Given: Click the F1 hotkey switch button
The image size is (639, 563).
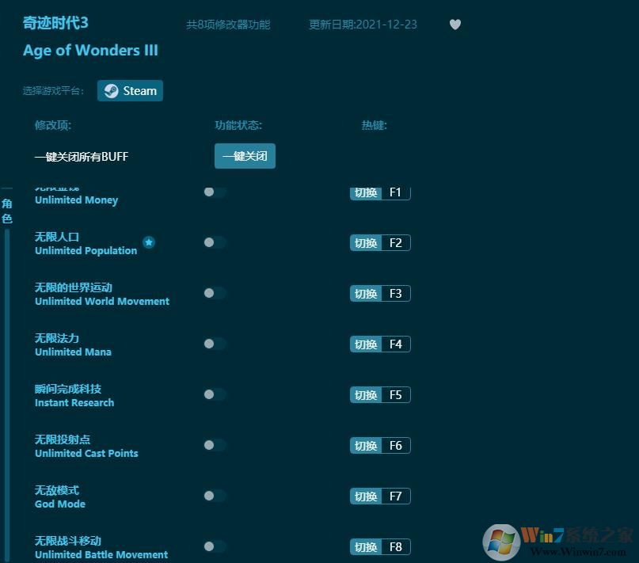Looking at the screenshot, I should tap(380, 192).
